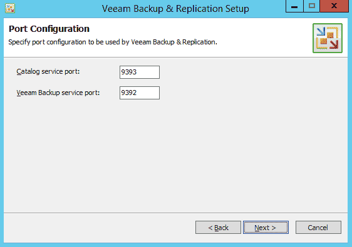Click the Catalog service port label
Viewport: 352px width, 247px height.
48,71
